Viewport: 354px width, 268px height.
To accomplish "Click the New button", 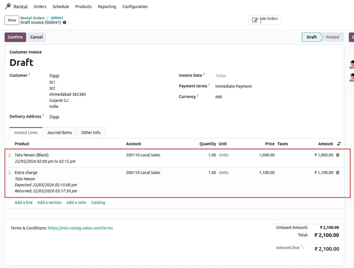I will pyautogui.click(x=12, y=20).
